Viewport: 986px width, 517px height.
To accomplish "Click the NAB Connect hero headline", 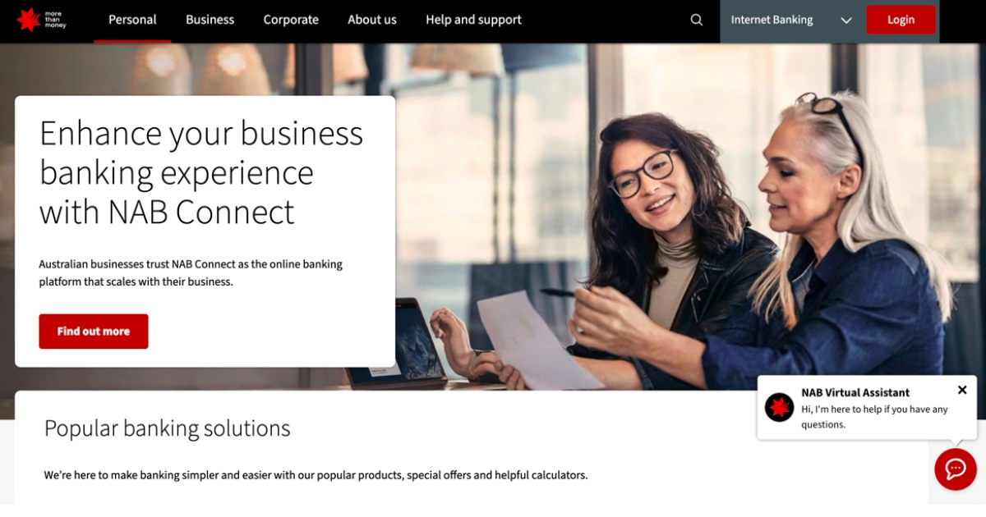I will click(201, 172).
